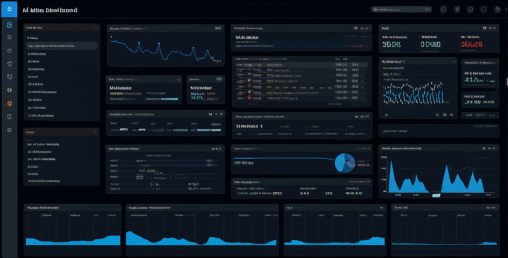Expand the lower-left list panel using its header chevron
Screen dimensions: 508x258
tap(94, 132)
